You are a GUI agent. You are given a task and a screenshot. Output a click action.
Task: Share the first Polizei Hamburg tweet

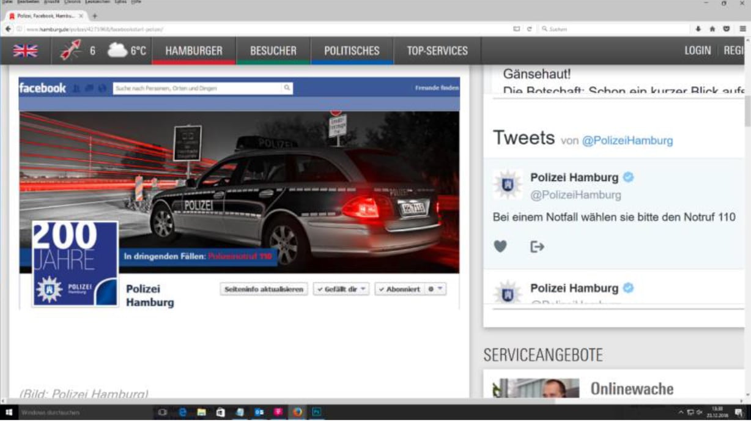(x=537, y=246)
